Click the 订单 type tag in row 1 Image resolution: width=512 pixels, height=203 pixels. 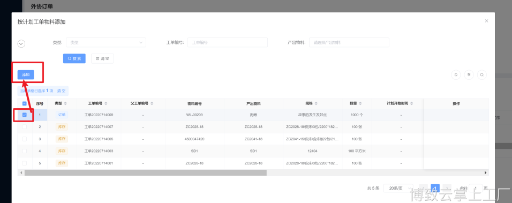[62, 115]
